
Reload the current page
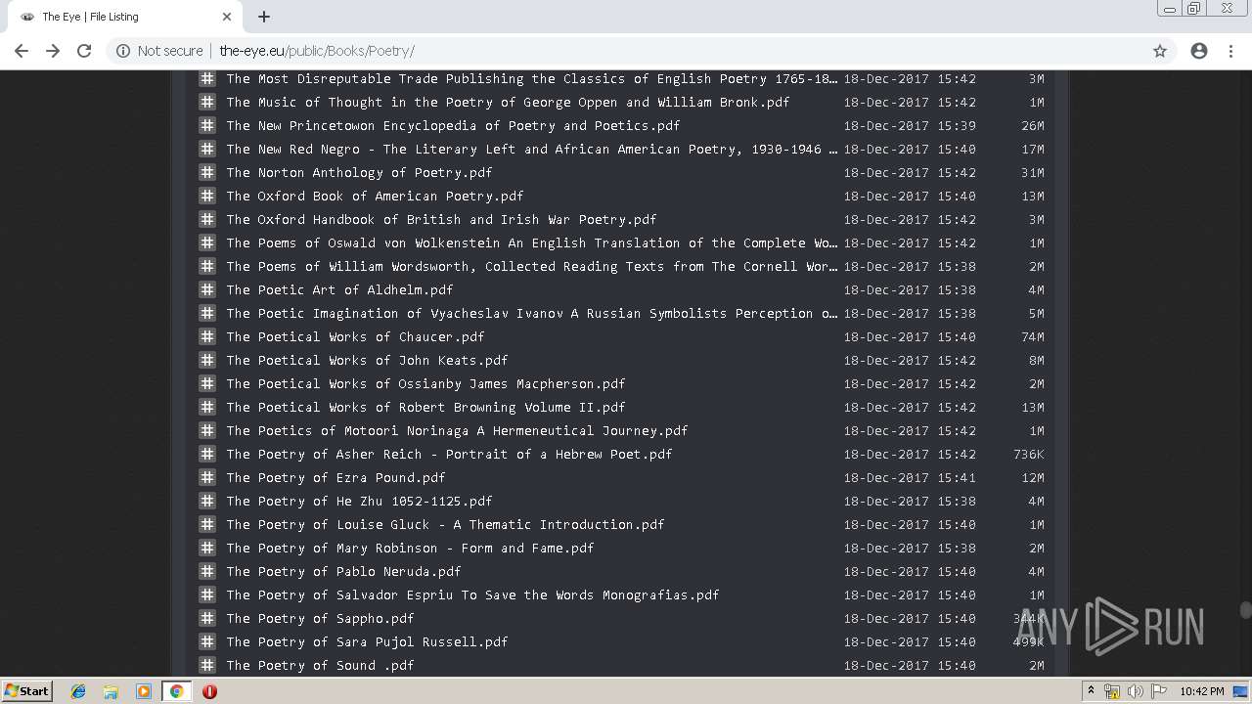pos(84,51)
